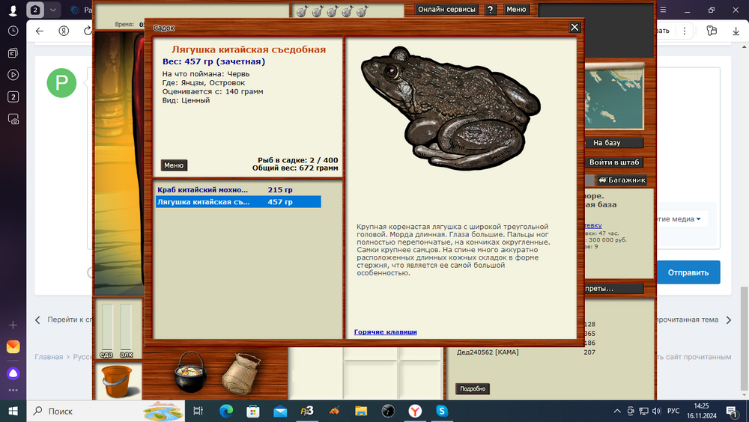
Task: Open the Меню button in Садок panel
Action: pos(174,165)
